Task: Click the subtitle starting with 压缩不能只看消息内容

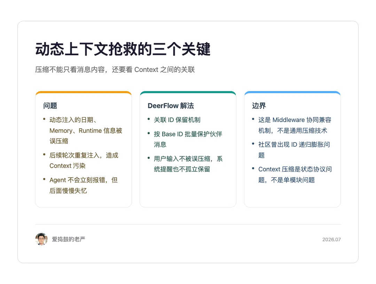Action: pyautogui.click(x=115, y=70)
